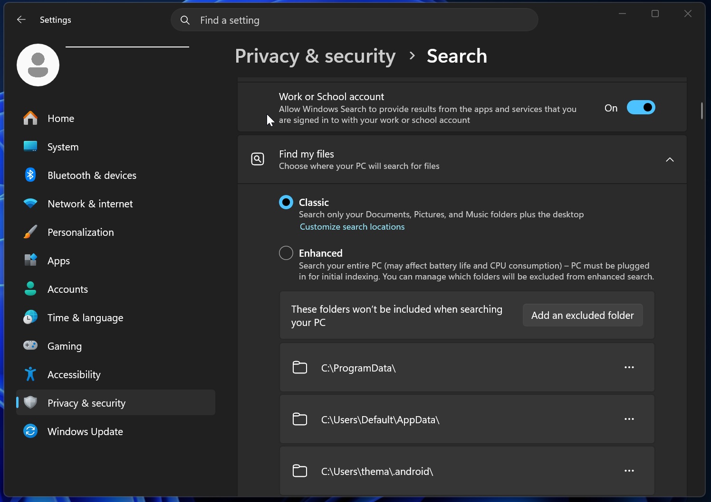This screenshot has width=711, height=502.
Task: Click the back arrow in Settings
Action: tap(21, 19)
